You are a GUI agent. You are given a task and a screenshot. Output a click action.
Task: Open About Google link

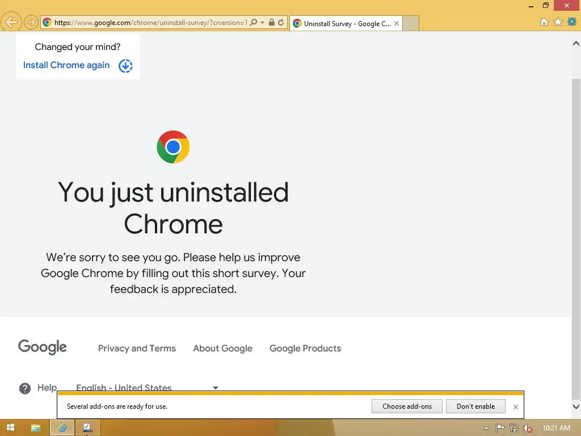(x=222, y=348)
